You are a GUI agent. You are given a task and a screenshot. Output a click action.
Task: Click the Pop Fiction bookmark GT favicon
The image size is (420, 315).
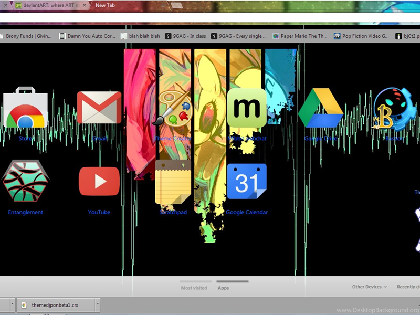(337, 36)
